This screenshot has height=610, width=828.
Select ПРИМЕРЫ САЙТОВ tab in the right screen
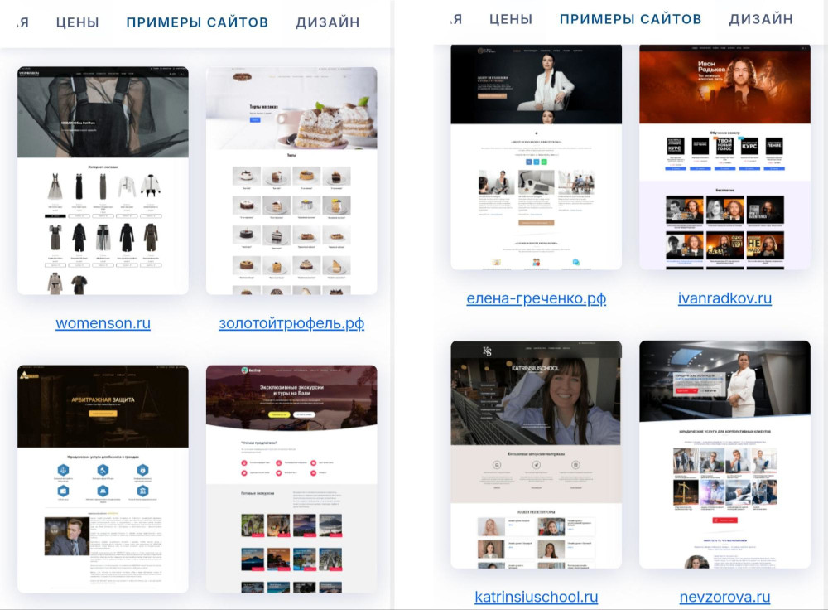click(x=630, y=19)
